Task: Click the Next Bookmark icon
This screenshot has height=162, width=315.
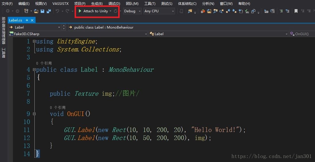Action: coord(309,11)
